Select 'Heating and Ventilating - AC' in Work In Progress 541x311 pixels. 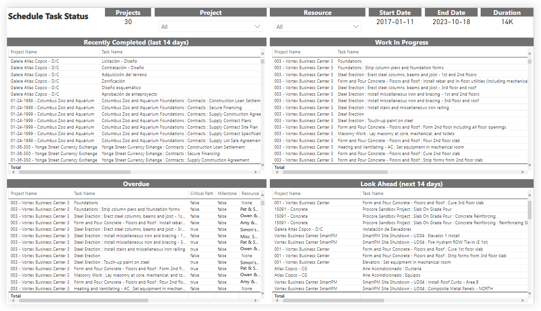[400, 147]
